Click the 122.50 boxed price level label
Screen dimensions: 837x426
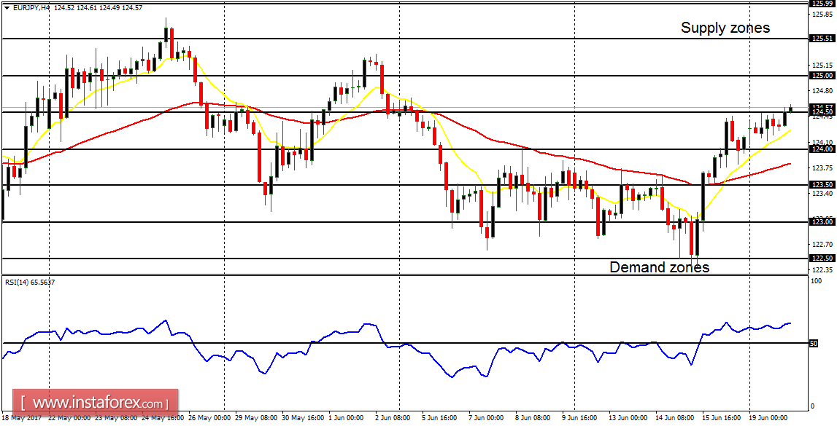click(822, 259)
